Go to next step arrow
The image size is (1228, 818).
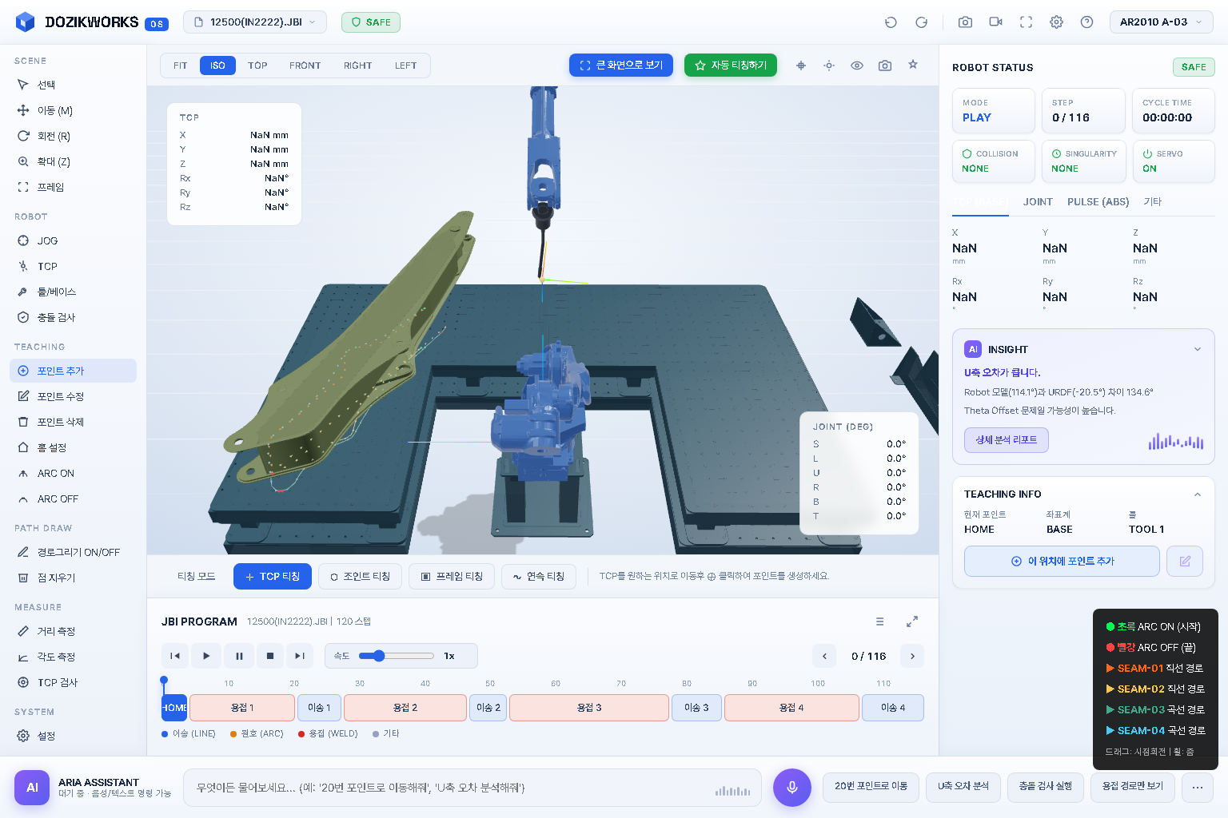(x=912, y=656)
